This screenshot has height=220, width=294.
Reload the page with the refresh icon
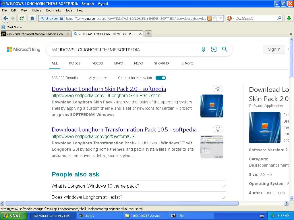coord(22,18)
